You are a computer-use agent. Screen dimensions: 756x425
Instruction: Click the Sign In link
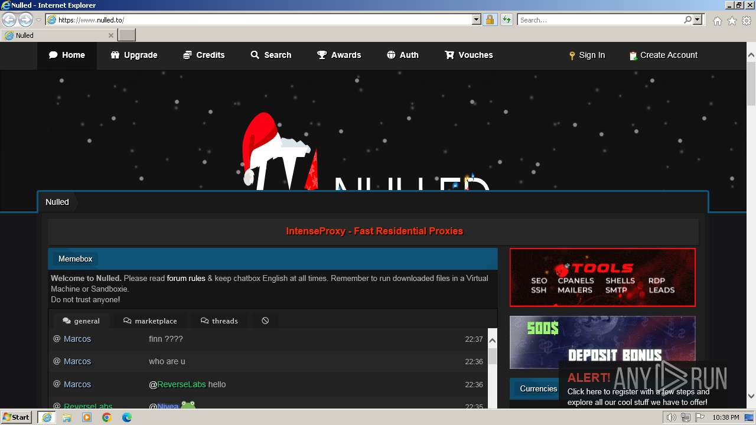(587, 55)
